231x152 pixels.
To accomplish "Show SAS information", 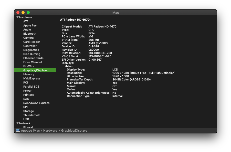I will 26,99.
